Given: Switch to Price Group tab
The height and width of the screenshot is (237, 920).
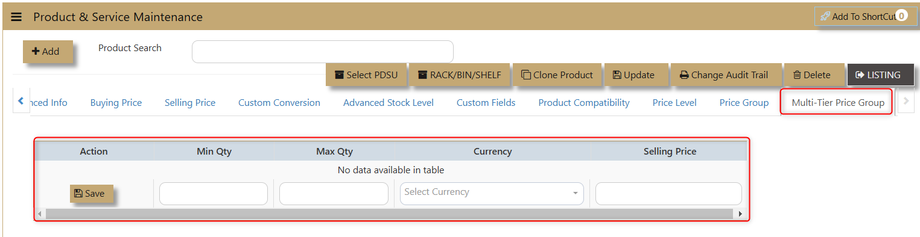Looking at the screenshot, I should 744,103.
